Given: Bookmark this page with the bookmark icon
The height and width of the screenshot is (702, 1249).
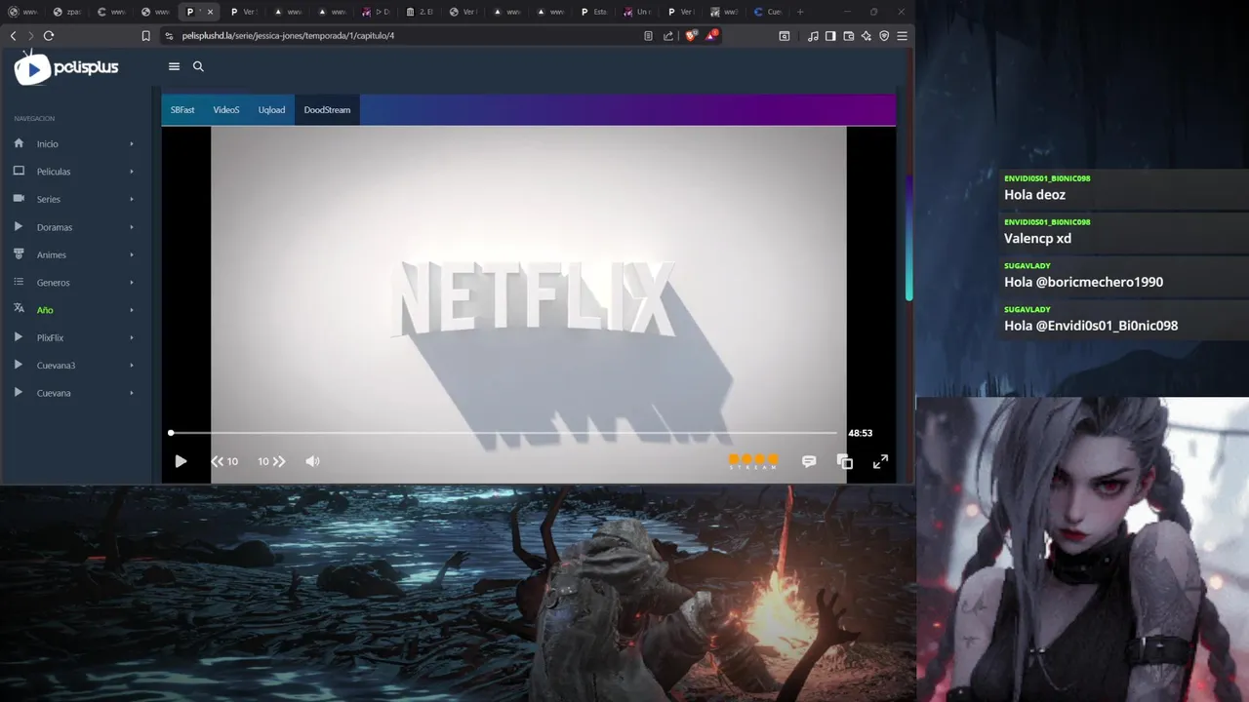Looking at the screenshot, I should point(146,36).
